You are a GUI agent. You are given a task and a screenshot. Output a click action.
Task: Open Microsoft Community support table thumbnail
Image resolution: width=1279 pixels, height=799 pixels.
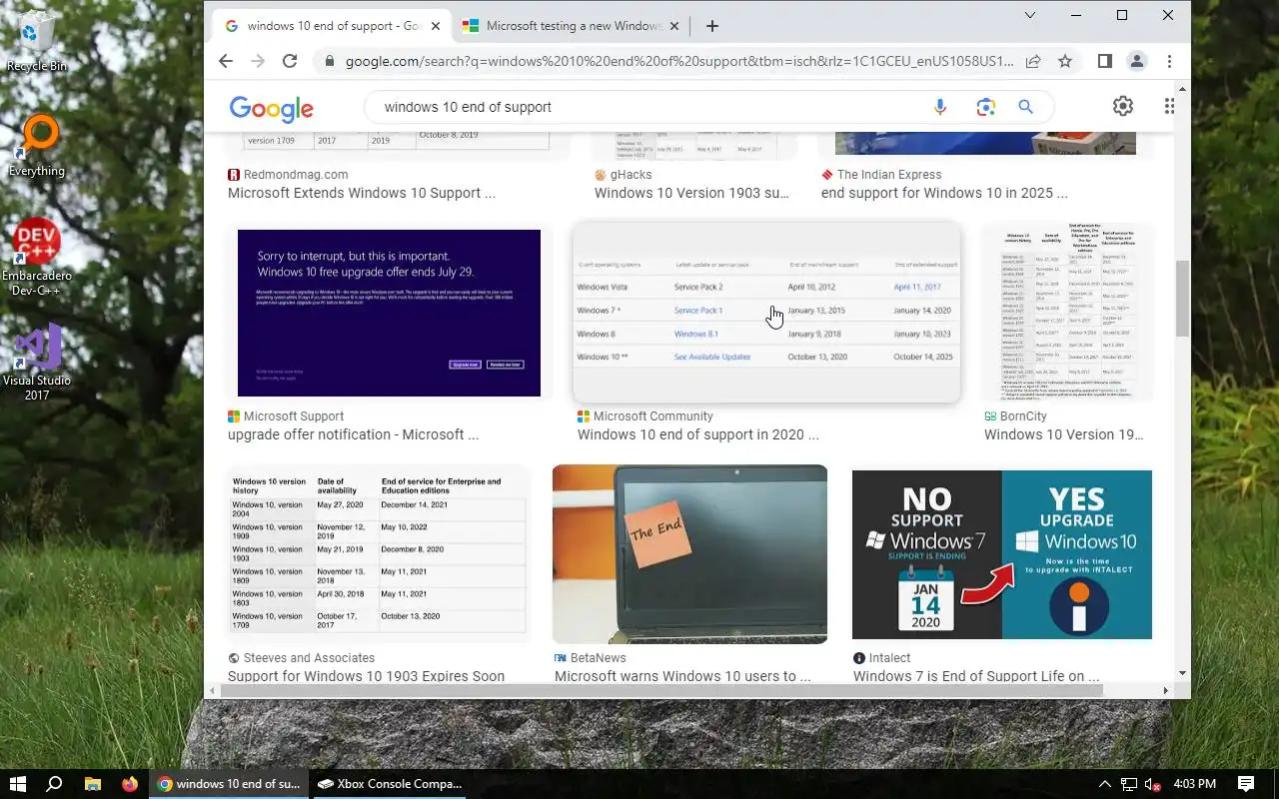coord(766,313)
